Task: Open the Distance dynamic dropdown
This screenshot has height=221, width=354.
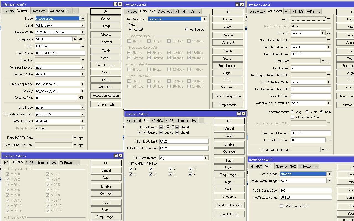Action: 323,33
